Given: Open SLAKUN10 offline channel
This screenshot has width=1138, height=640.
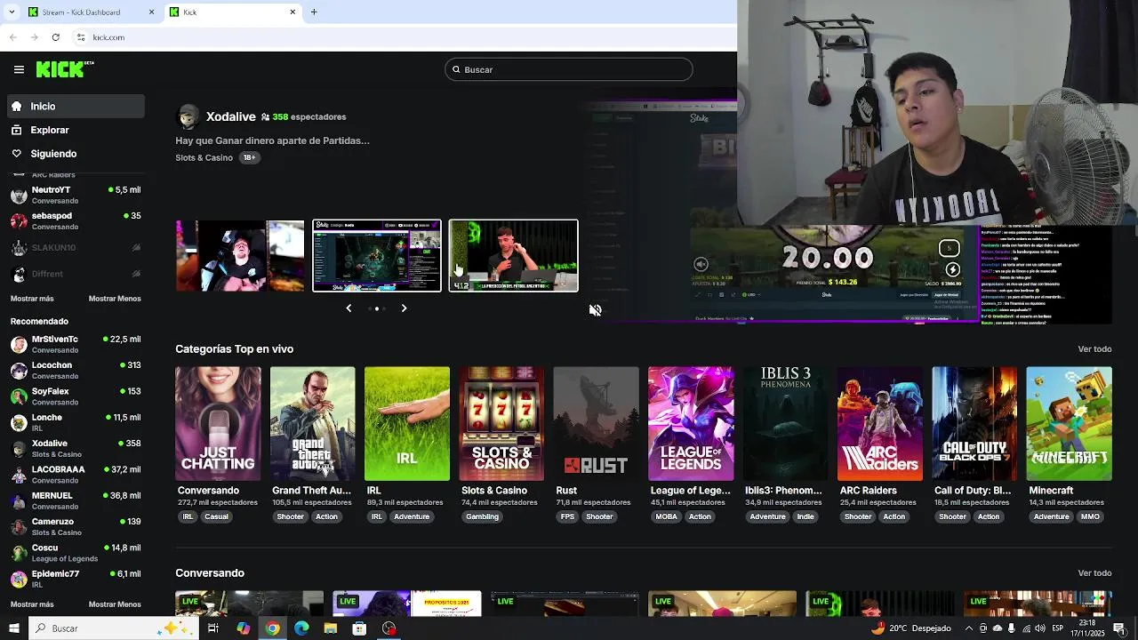Looking at the screenshot, I should (x=76, y=247).
